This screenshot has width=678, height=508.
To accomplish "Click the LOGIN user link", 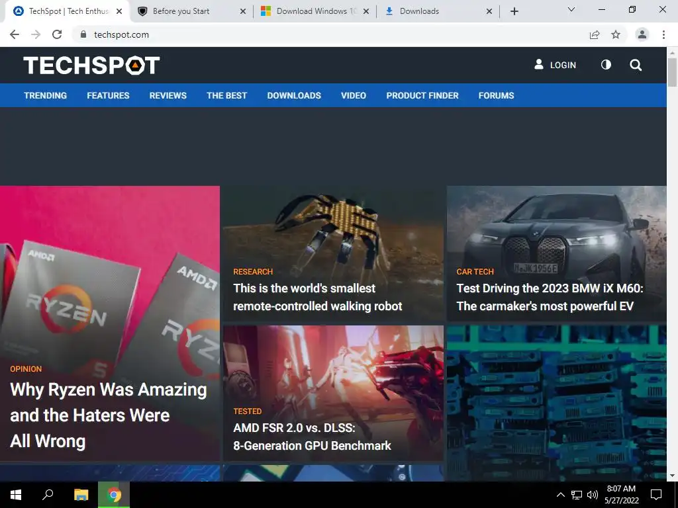I will (556, 65).
